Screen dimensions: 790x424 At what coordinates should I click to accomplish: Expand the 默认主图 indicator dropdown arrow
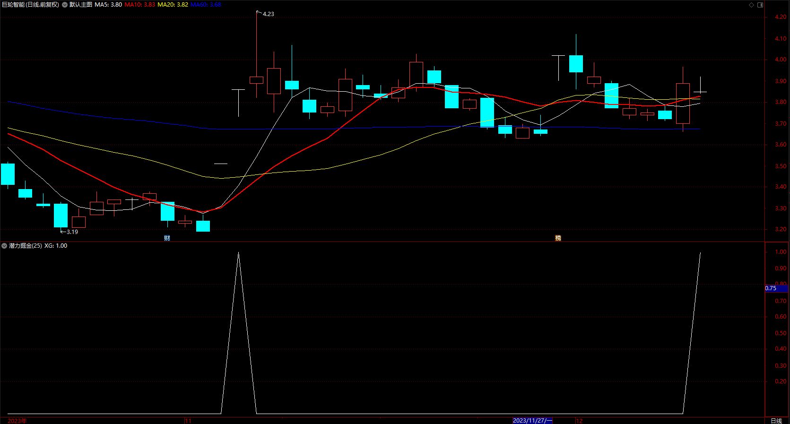pos(65,5)
